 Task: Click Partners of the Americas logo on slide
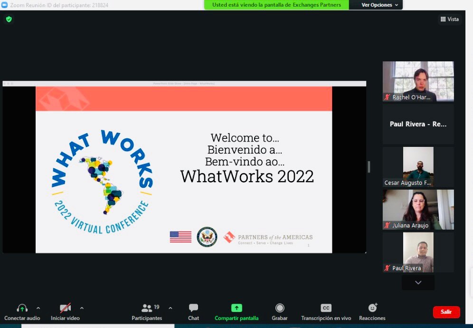pos(268,238)
